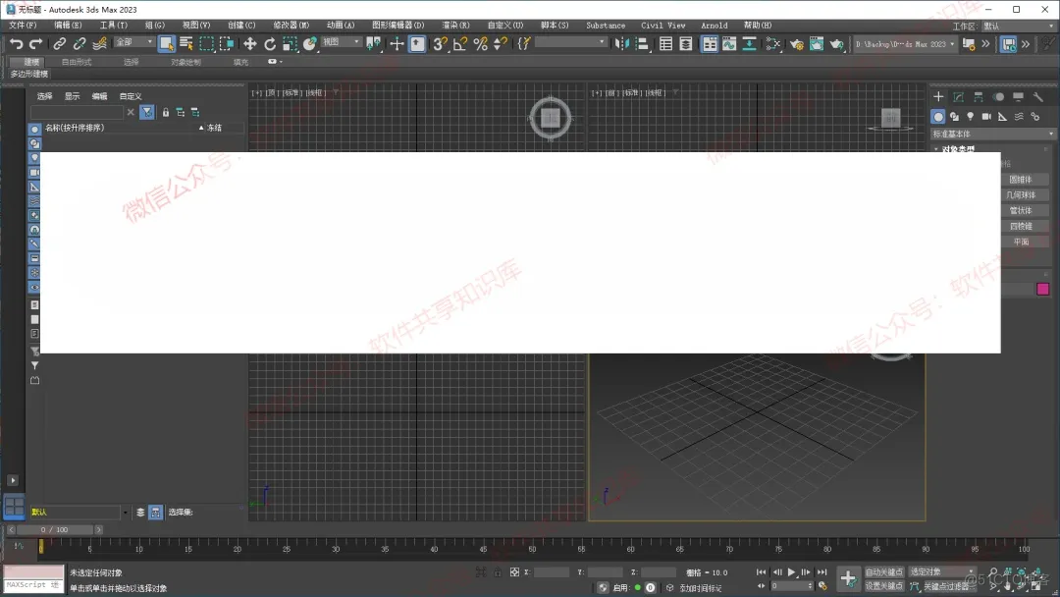The height and width of the screenshot is (597, 1060).
Task: Open the 标准基本体 category dropdown
Action: (992, 134)
